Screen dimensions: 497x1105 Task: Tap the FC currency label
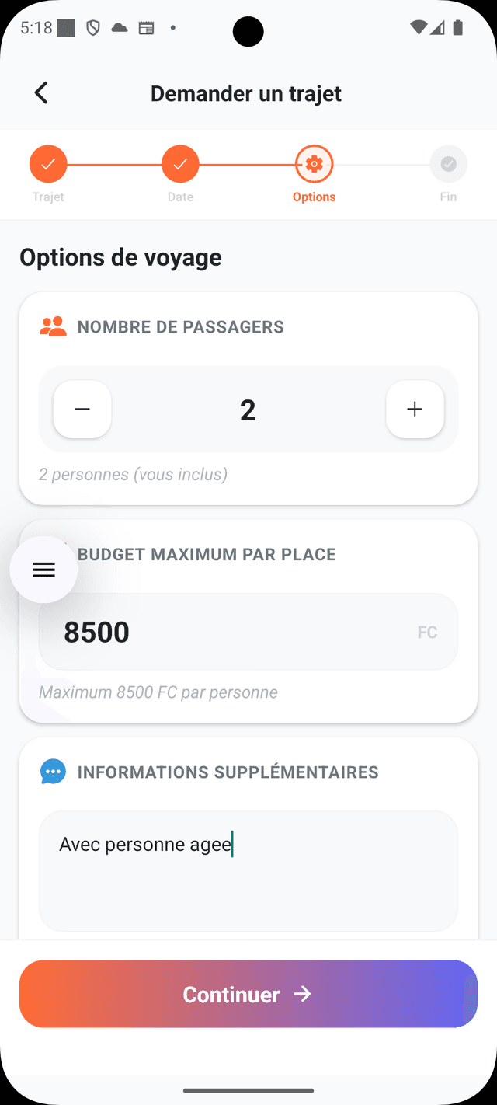(x=427, y=632)
